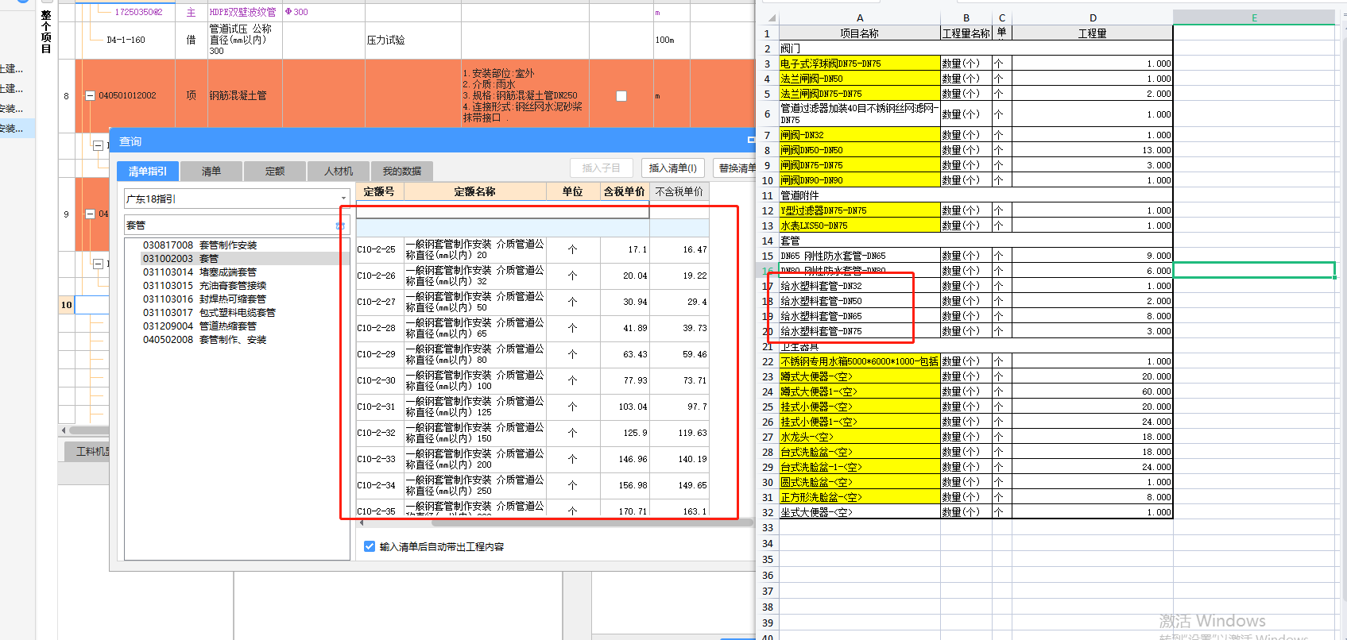Select list item 031103016 封焊热可缩套管
Screen dimensions: 1347x640
(x=205, y=299)
